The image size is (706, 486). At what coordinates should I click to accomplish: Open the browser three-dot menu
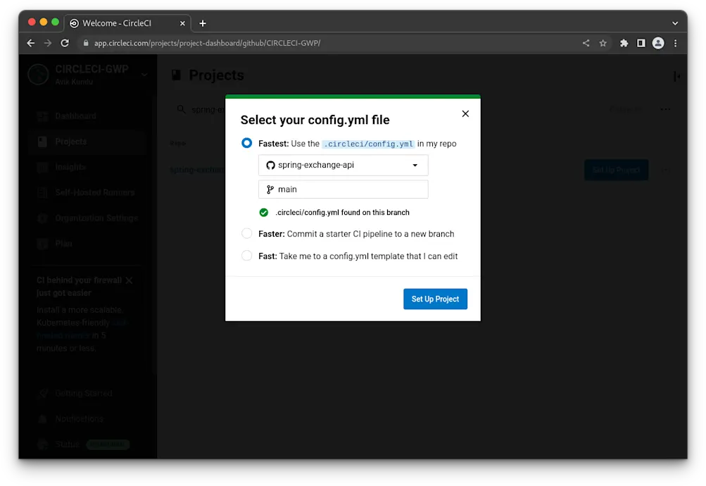pyautogui.click(x=675, y=43)
